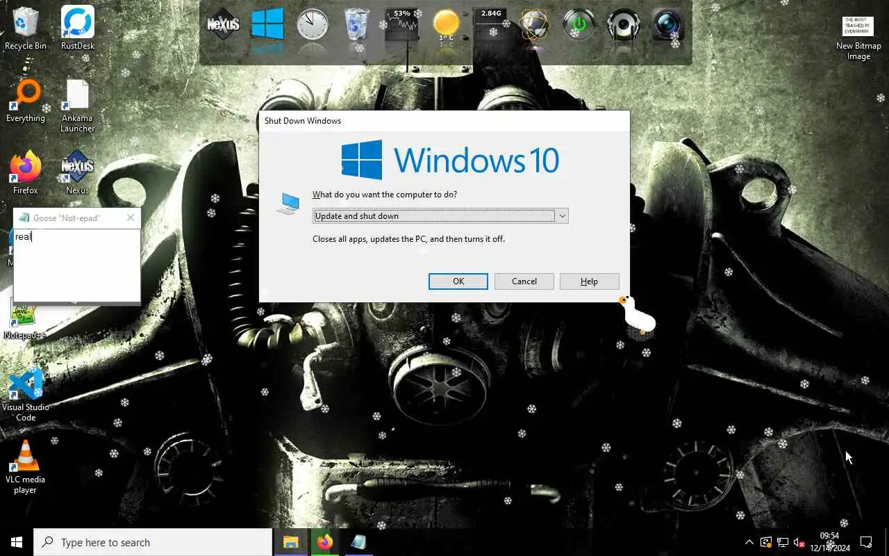Click the Nexus logo in the dock
Viewport: 889px width, 556px height.
[223, 24]
